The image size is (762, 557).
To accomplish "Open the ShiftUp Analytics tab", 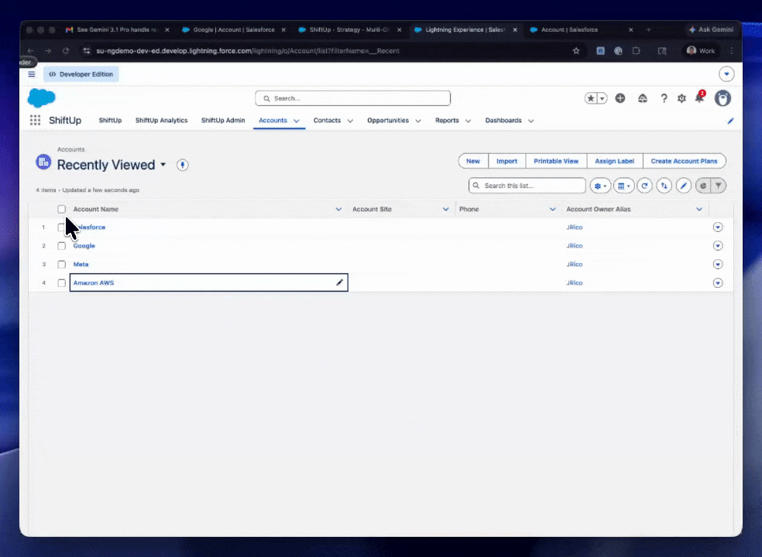I will [161, 121].
